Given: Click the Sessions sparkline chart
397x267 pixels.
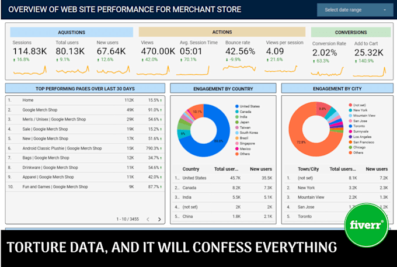Looking at the screenshot, I should point(30,71).
